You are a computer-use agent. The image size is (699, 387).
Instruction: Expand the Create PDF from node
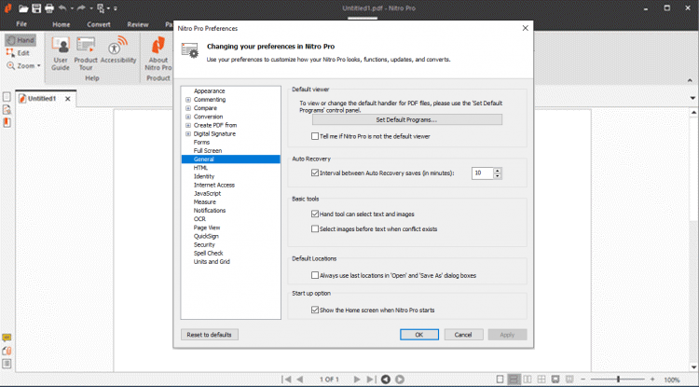point(188,125)
